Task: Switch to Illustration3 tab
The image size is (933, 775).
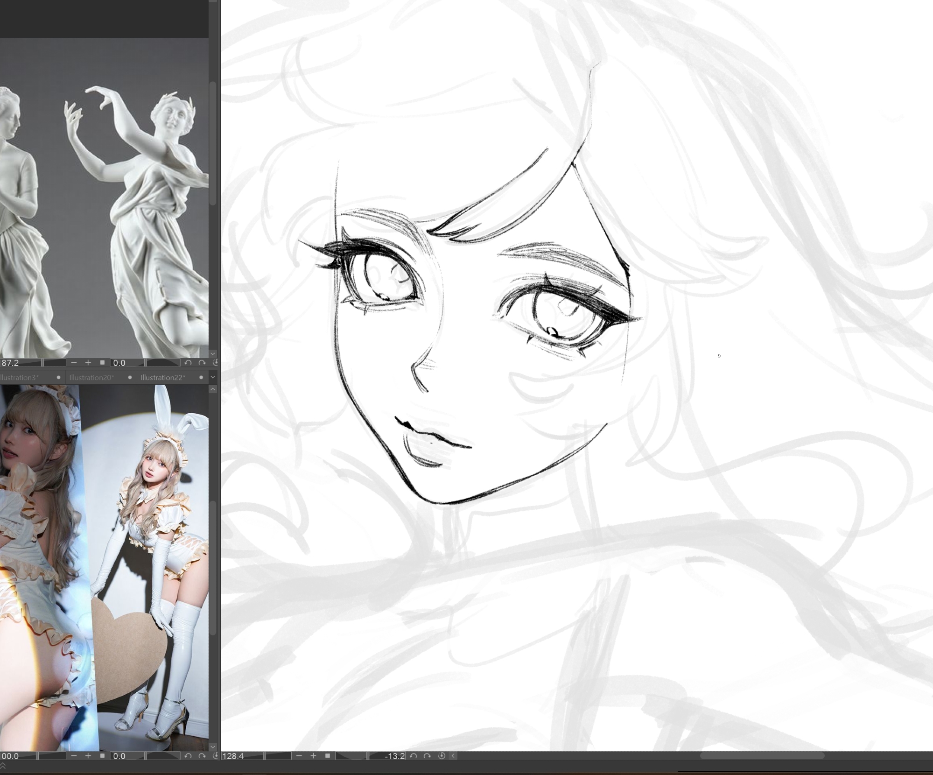Action: click(19, 377)
